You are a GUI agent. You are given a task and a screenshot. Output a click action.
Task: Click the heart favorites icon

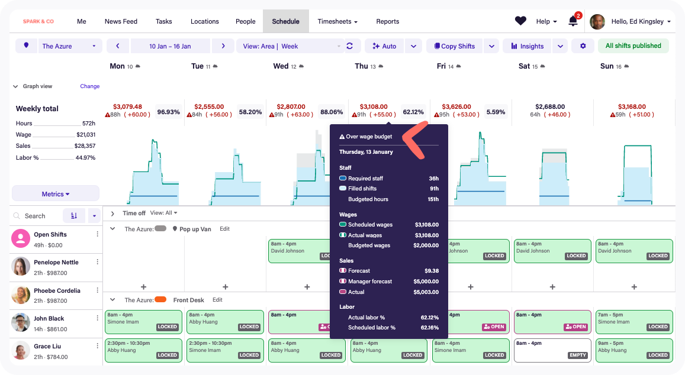(x=520, y=21)
